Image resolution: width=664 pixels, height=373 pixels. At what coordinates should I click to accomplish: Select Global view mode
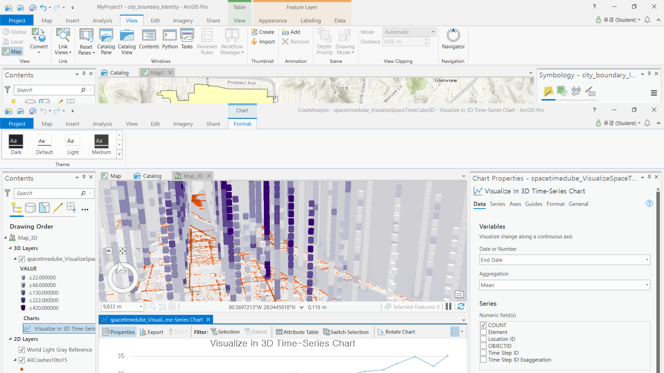(x=15, y=32)
